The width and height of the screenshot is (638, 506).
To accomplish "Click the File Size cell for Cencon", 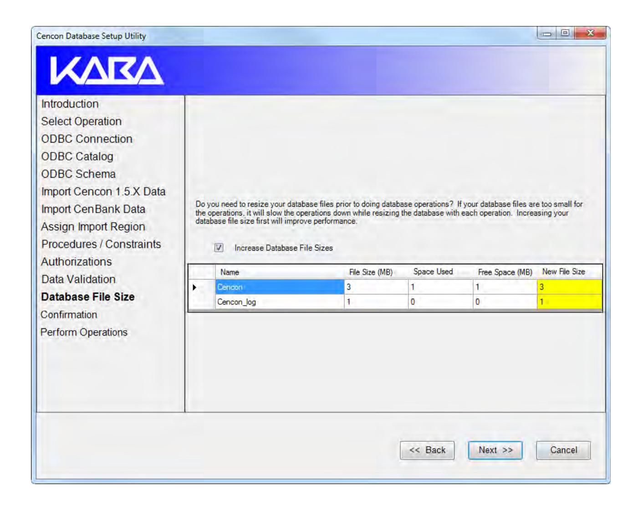I will coord(376,287).
